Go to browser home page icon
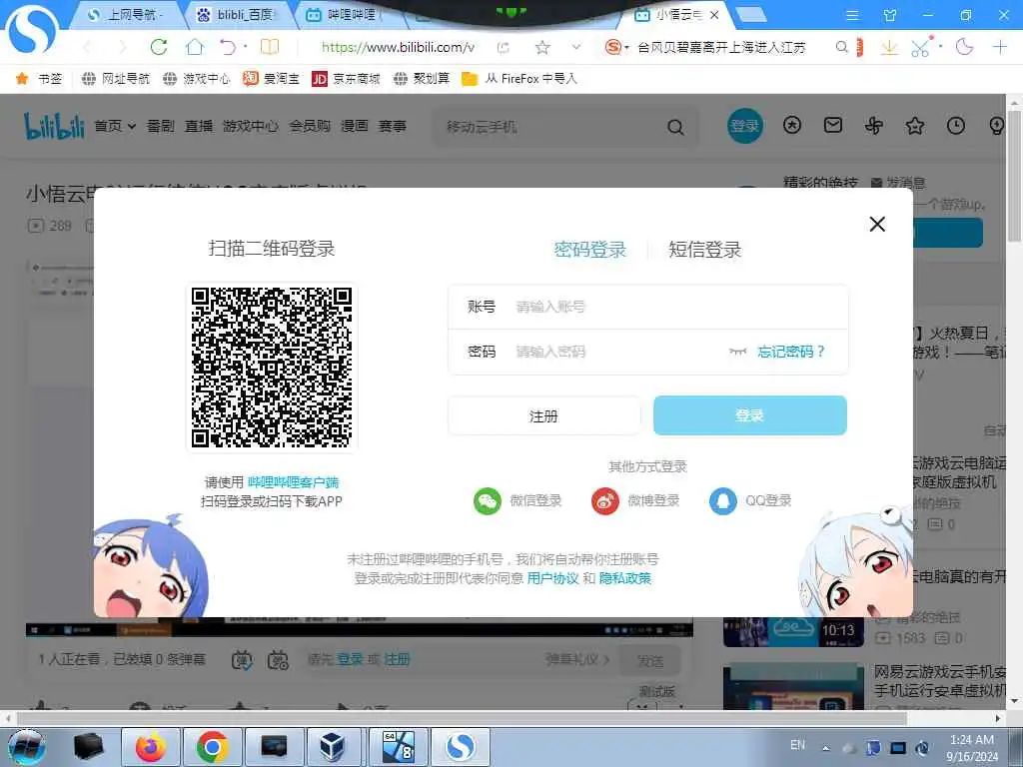The image size is (1023, 767). click(195, 47)
